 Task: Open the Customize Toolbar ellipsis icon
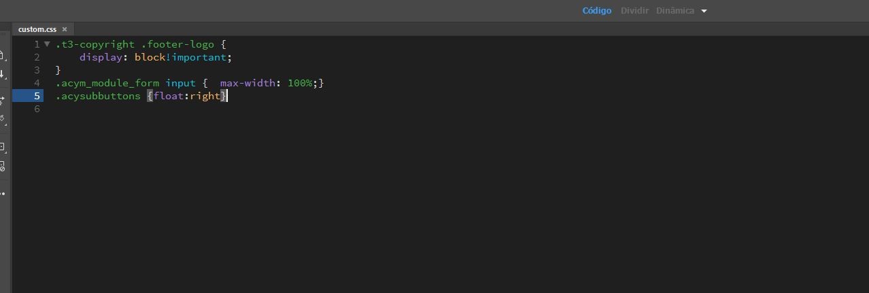tap(2, 194)
